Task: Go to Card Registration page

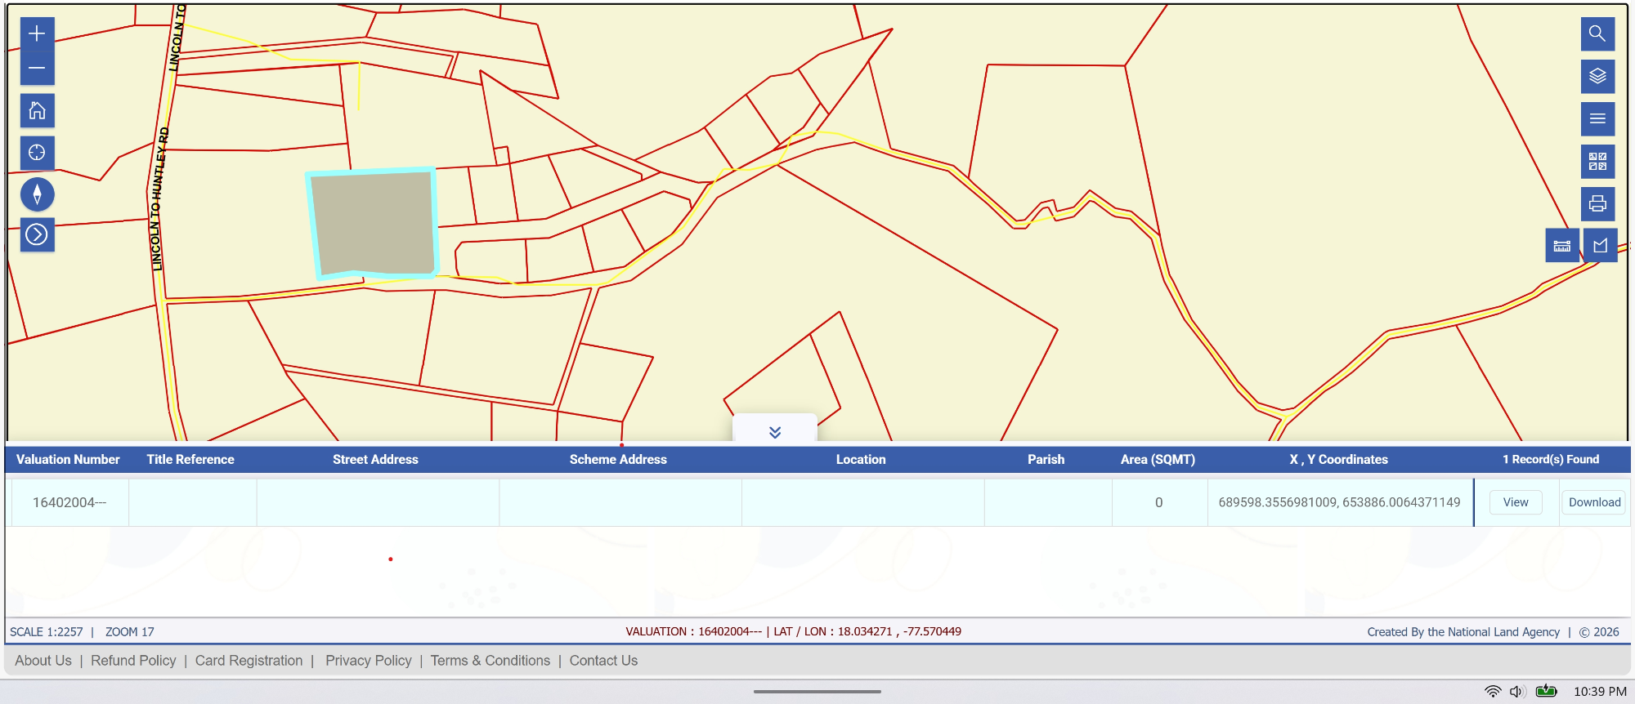Action: point(249,661)
